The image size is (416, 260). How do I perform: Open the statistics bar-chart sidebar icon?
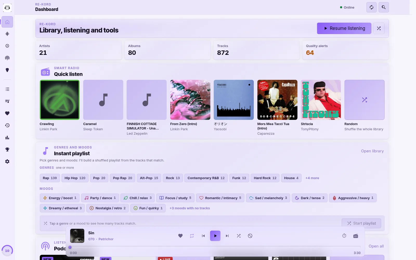(7, 138)
